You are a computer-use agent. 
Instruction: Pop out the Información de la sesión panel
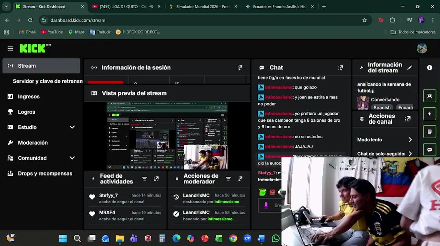click(x=240, y=68)
